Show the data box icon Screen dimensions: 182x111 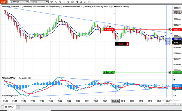(73, 2)
